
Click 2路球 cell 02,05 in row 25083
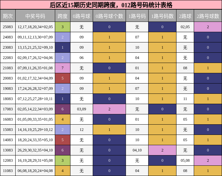[185, 27]
